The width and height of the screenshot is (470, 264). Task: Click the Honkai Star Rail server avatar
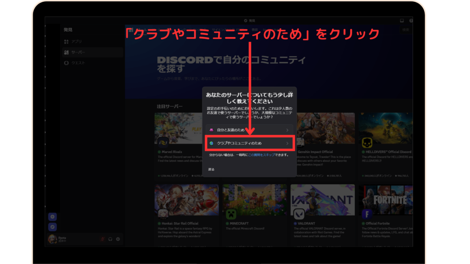[x=163, y=214]
